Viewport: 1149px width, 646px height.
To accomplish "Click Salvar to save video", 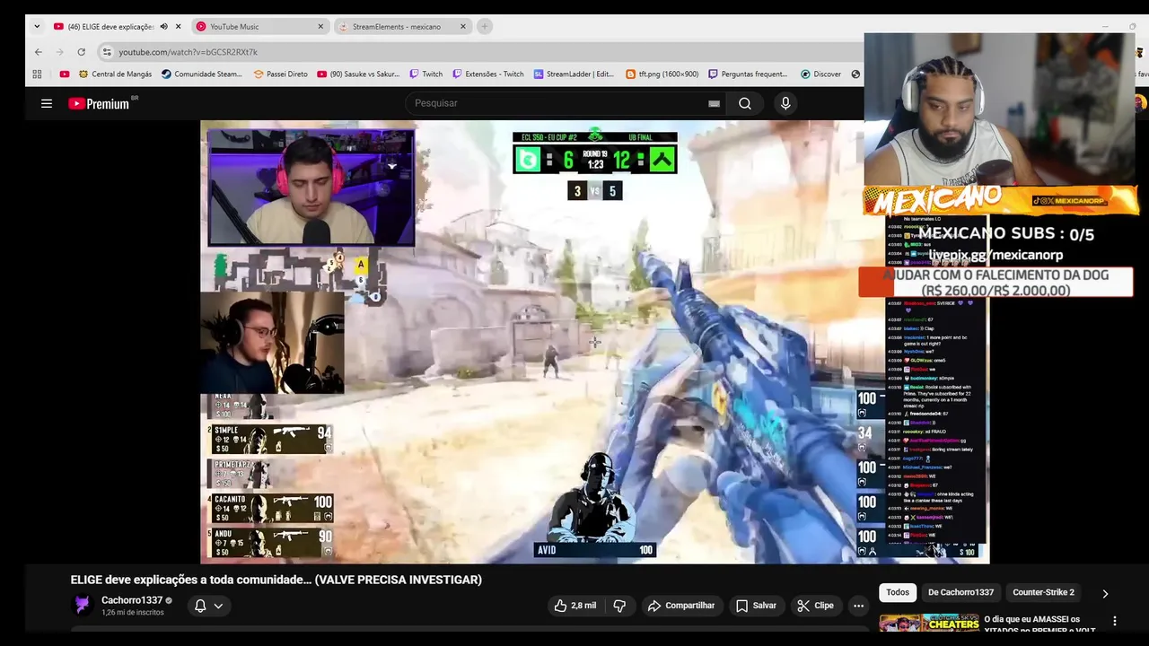I will pyautogui.click(x=756, y=606).
